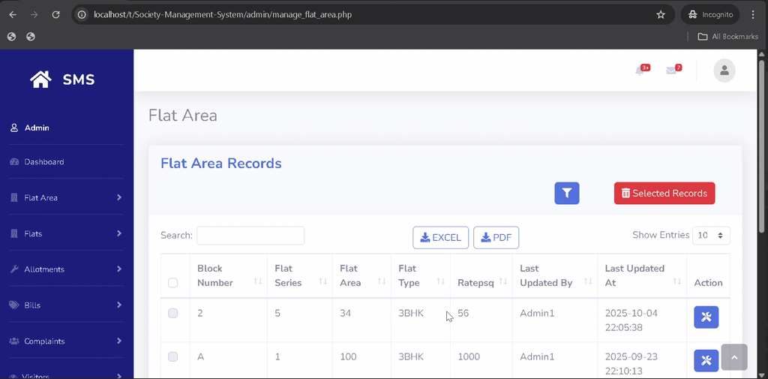
Task: Delete Selected Records button
Action: [664, 193]
